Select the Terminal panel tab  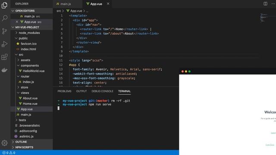[124, 91]
